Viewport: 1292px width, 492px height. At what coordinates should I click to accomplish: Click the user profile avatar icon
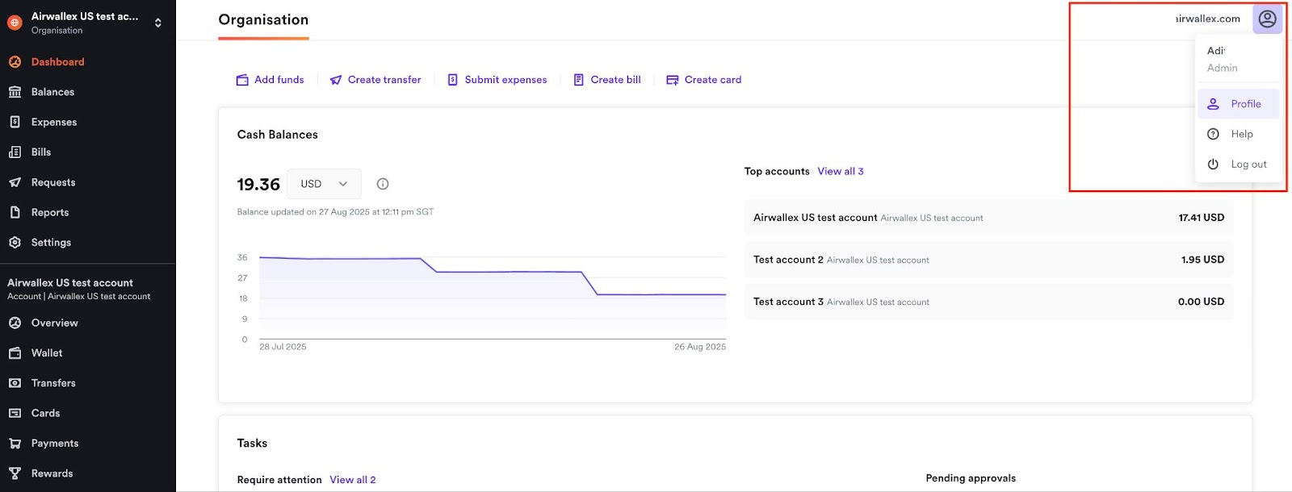click(x=1267, y=19)
